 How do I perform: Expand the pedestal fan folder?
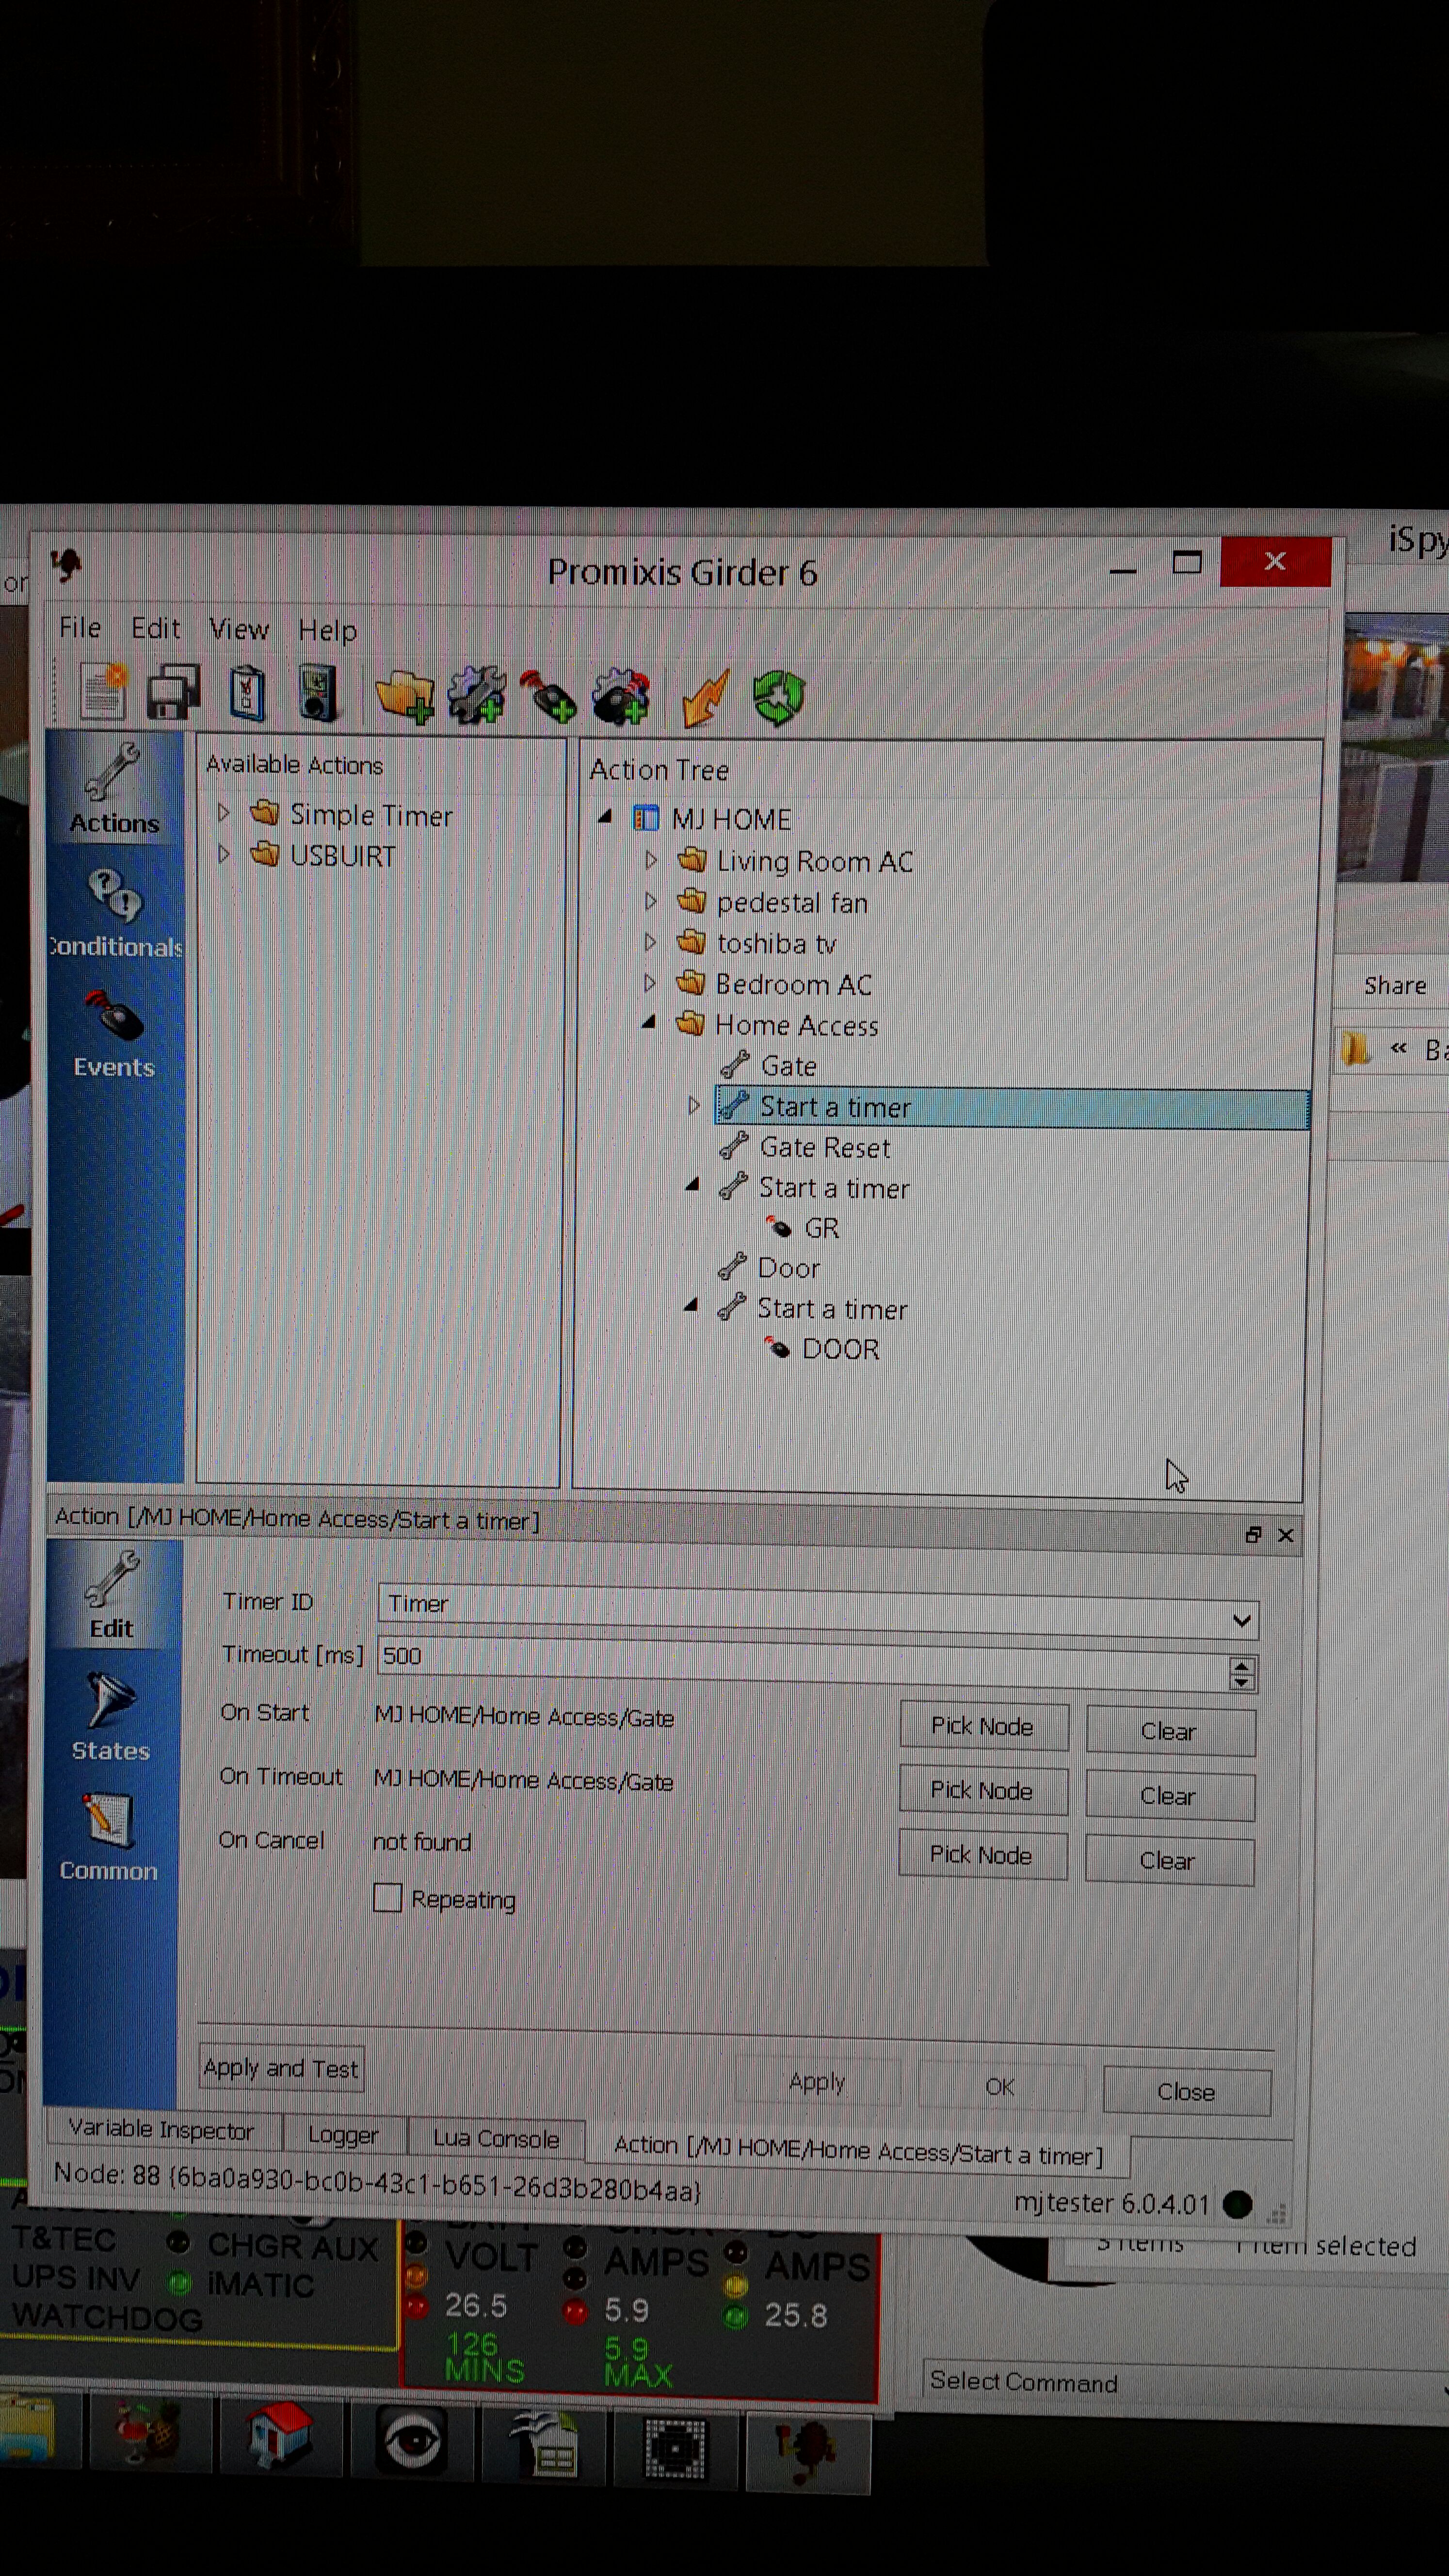[651, 901]
